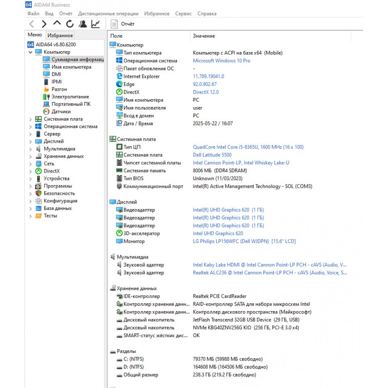Viewport: 388px width, 388px height.
Task: Select the 8006 МБ (DDR4 SDRAM) value
Action: tap(220, 170)
